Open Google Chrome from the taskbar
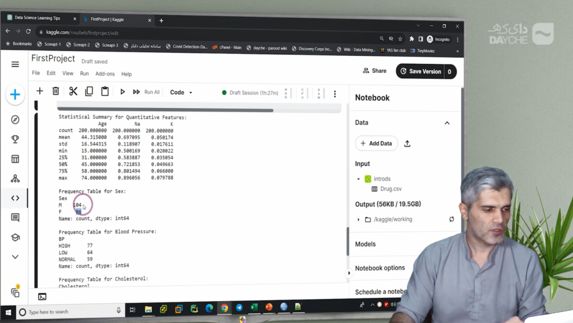Screen dimensions: 573x323 tap(224, 308)
